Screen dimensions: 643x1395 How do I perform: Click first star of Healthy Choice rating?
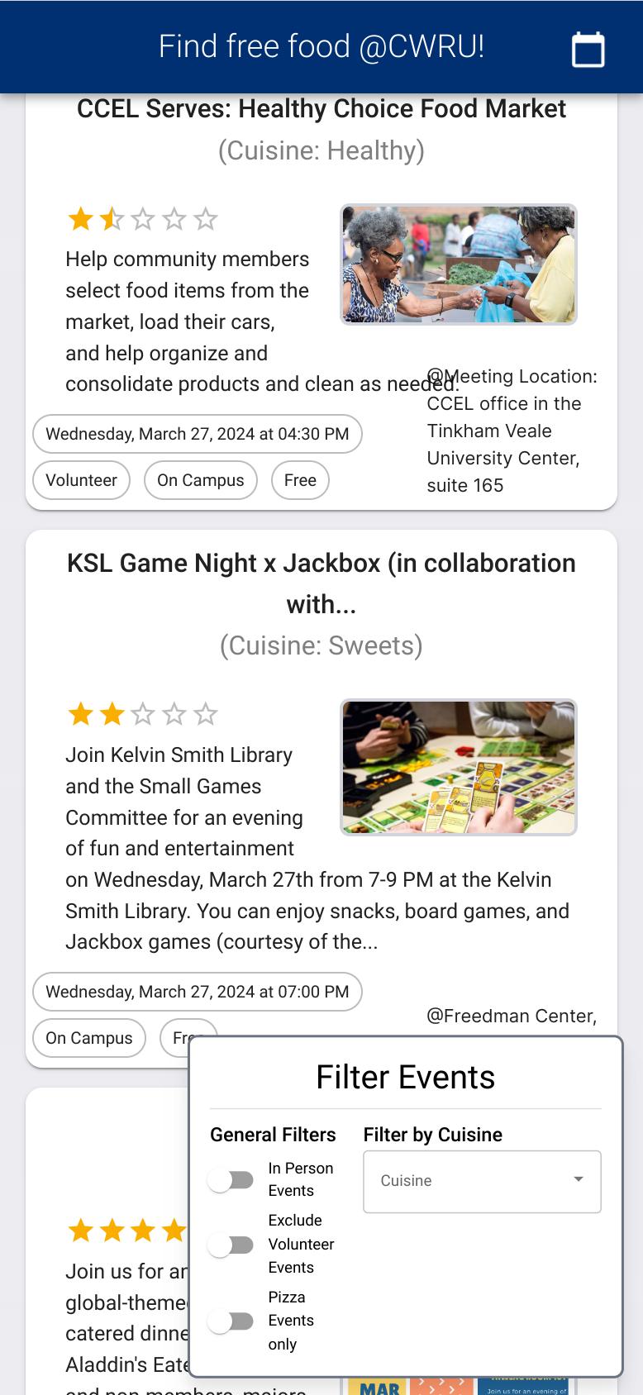click(x=81, y=220)
